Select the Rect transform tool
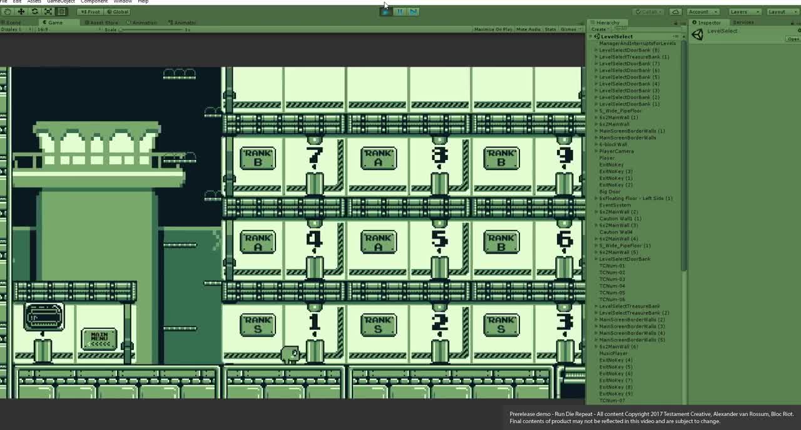 [x=62, y=12]
